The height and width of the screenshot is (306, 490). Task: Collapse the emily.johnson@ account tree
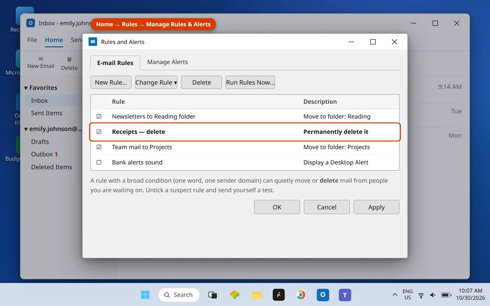point(26,129)
